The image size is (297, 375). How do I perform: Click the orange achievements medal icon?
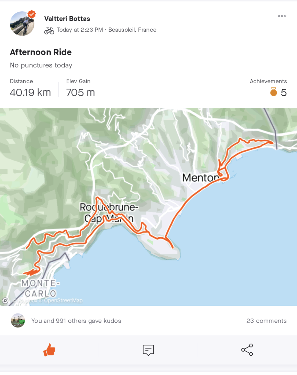tap(274, 92)
